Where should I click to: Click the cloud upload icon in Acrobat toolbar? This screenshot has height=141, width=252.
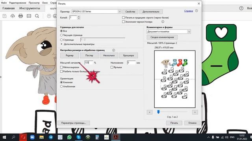(13, 16)
